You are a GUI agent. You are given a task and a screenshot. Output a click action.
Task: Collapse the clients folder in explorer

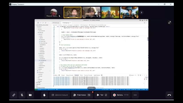click(41, 36)
